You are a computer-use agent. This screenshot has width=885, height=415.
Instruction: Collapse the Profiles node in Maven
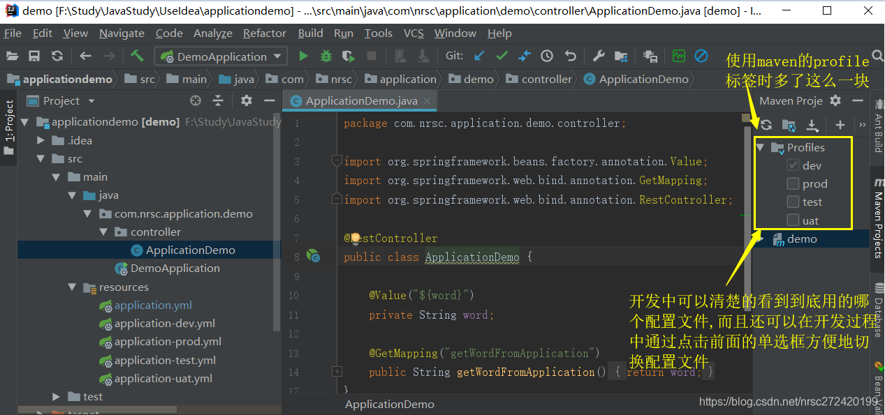761,148
